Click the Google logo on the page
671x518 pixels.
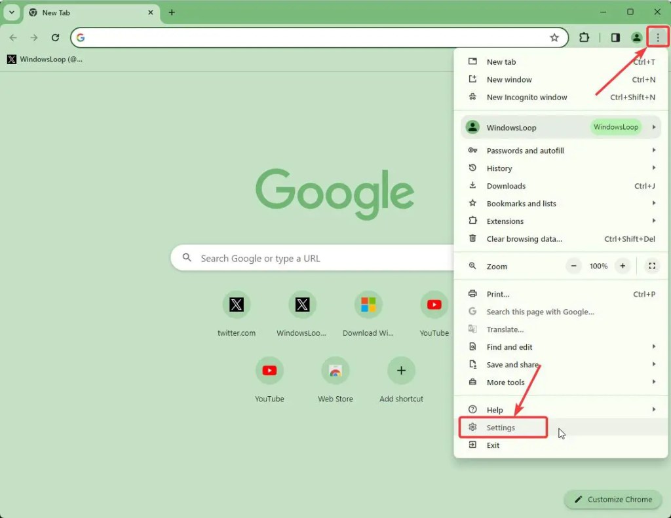pyautogui.click(x=335, y=194)
